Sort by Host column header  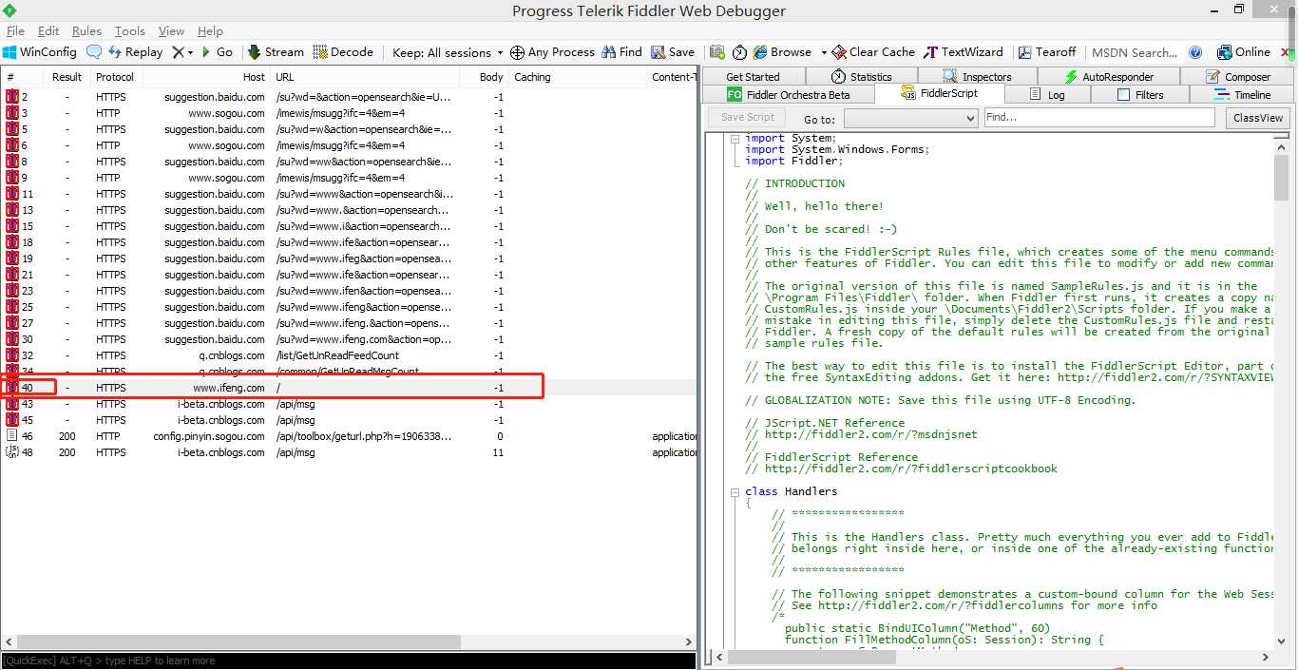click(x=206, y=77)
